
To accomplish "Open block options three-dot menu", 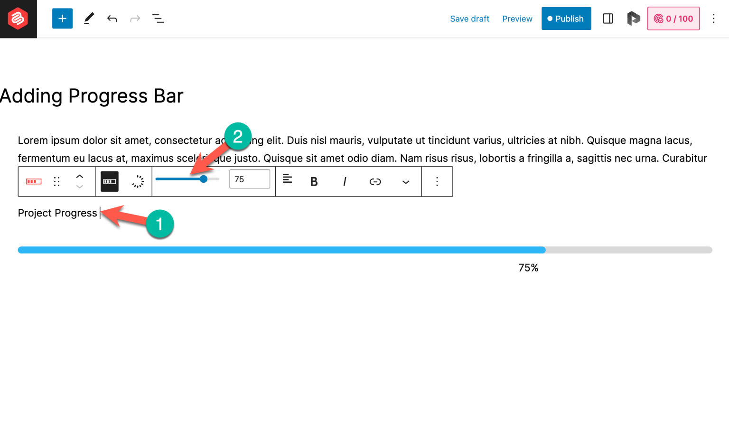I will point(437,181).
